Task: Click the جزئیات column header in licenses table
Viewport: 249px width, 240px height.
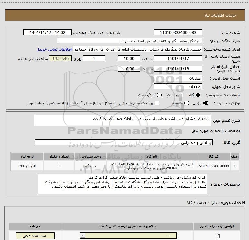Action: [x=35, y=226]
